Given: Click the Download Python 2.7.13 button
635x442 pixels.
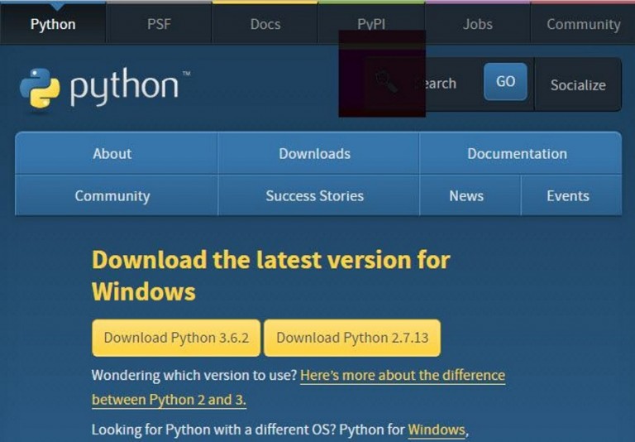Looking at the screenshot, I should (352, 338).
